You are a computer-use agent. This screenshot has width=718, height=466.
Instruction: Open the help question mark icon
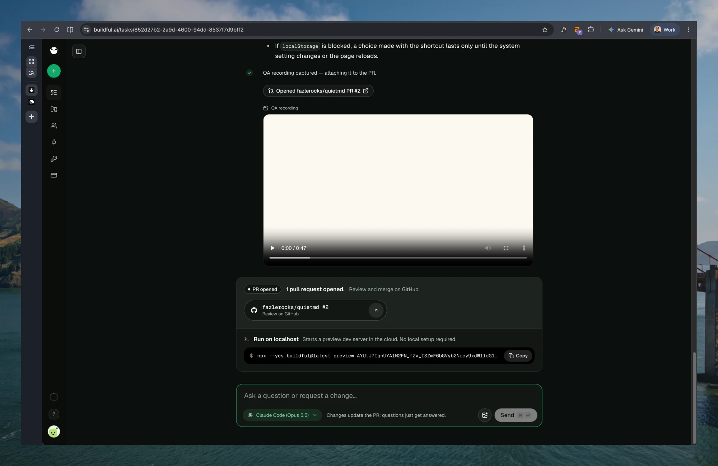pyautogui.click(x=54, y=414)
